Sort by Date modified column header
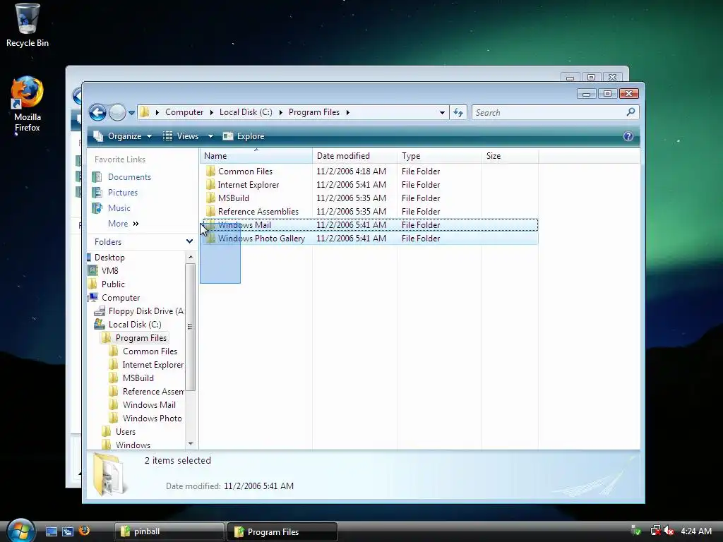Screen dimensions: 723x542 [354, 156]
